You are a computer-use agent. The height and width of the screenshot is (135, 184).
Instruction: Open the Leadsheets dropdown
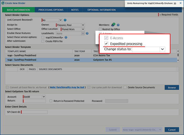click(83, 33)
